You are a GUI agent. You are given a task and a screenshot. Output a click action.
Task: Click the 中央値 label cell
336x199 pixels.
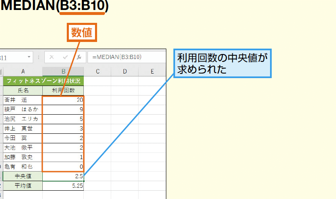point(23,177)
